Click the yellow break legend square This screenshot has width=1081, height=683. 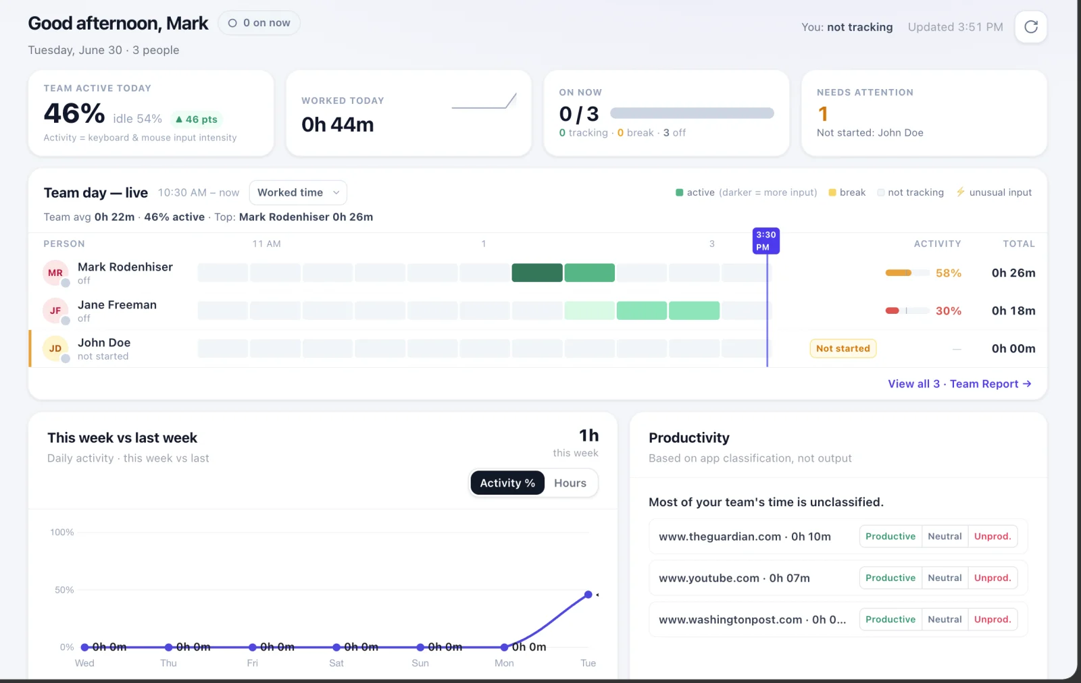pos(832,192)
